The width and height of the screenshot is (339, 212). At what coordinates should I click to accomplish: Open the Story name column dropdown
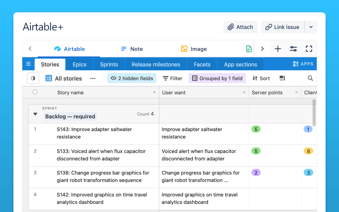[154, 93]
